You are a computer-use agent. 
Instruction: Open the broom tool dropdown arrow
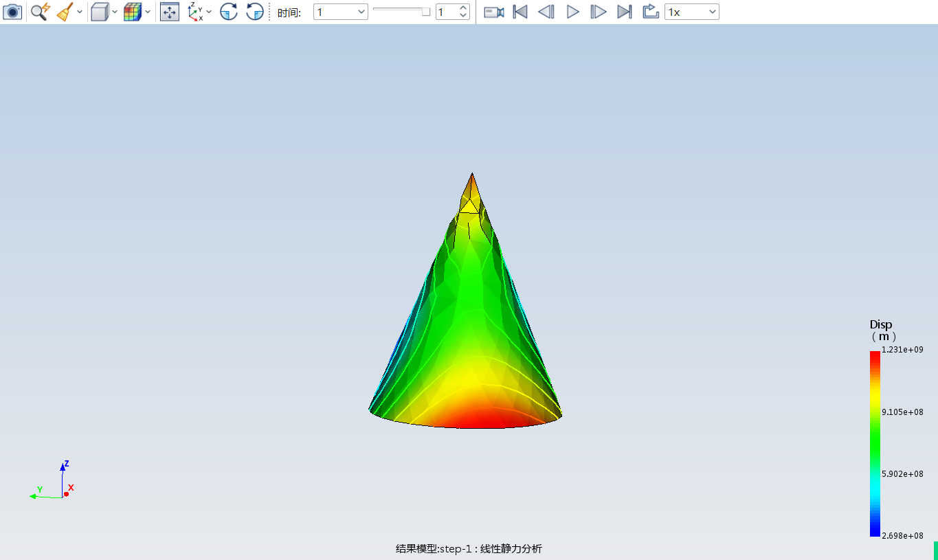tap(80, 12)
